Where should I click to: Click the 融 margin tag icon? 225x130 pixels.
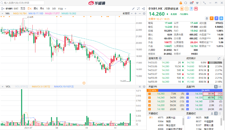182,9
